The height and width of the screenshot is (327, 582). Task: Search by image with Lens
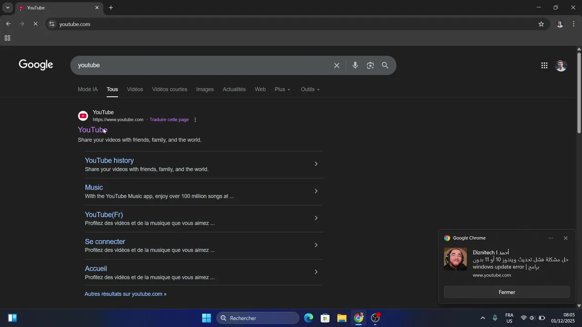370,65
